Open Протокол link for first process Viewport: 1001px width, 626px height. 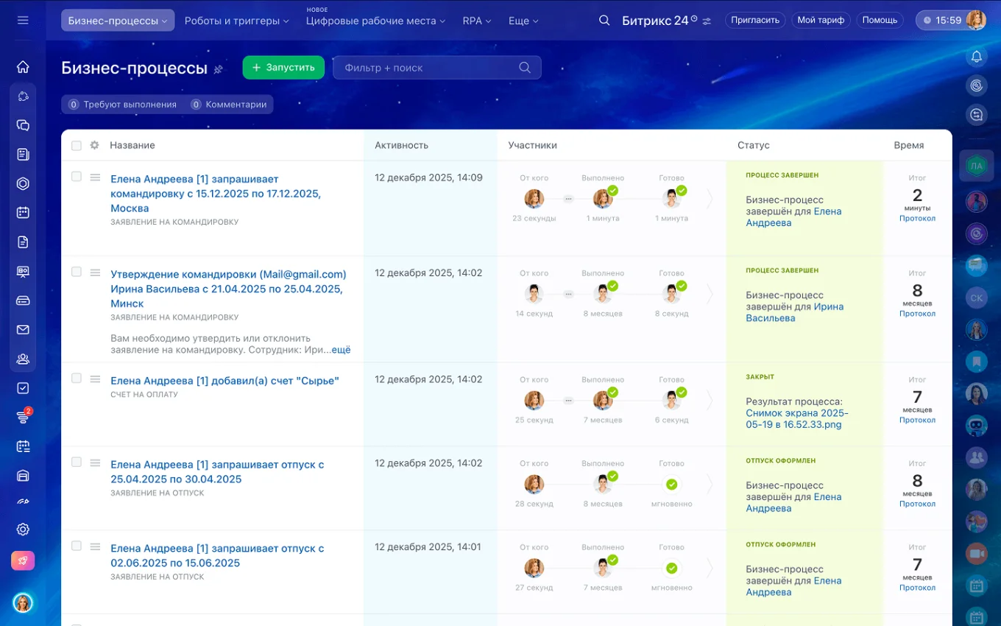coord(917,219)
